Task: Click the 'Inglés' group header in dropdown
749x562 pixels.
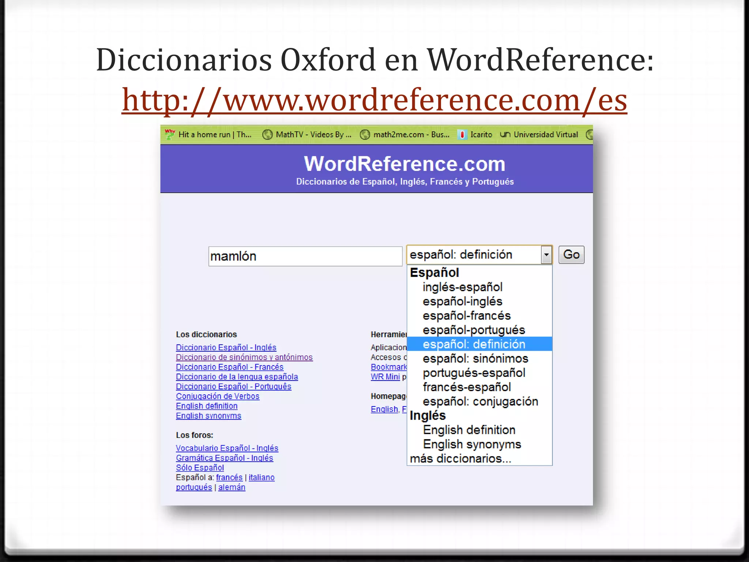Action: tap(428, 416)
